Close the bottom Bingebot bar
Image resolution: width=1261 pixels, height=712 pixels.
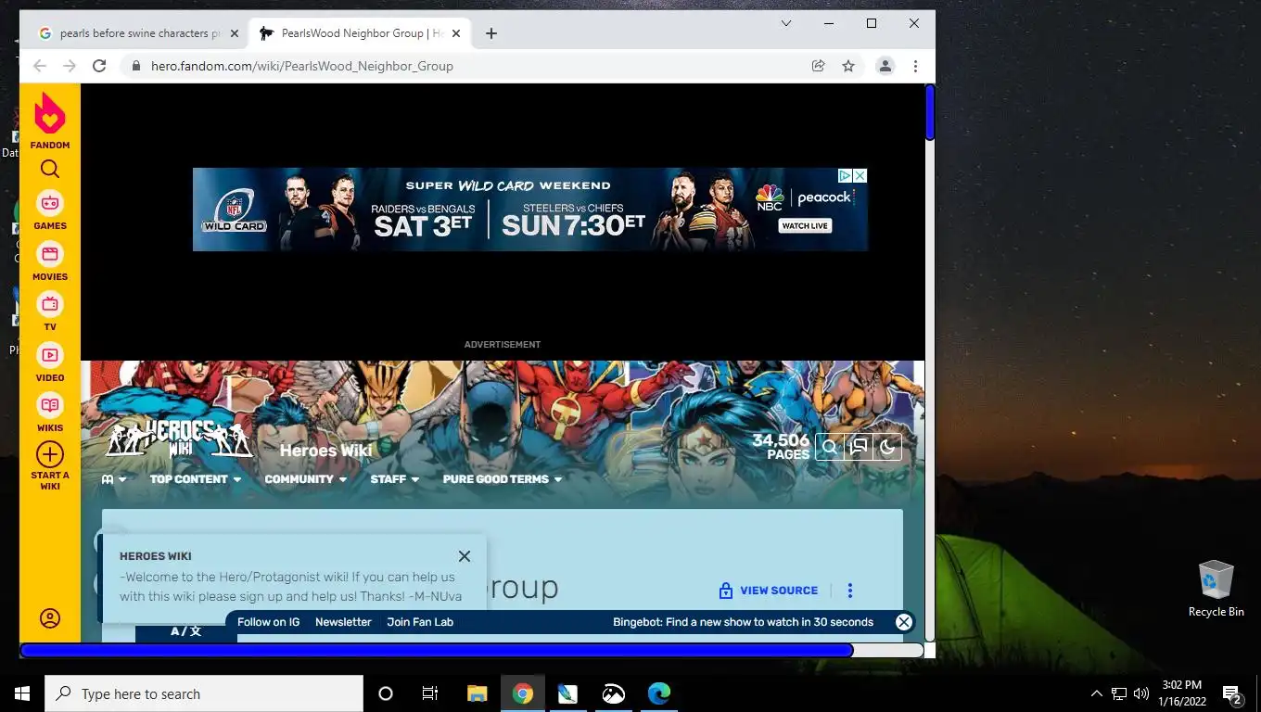click(904, 622)
